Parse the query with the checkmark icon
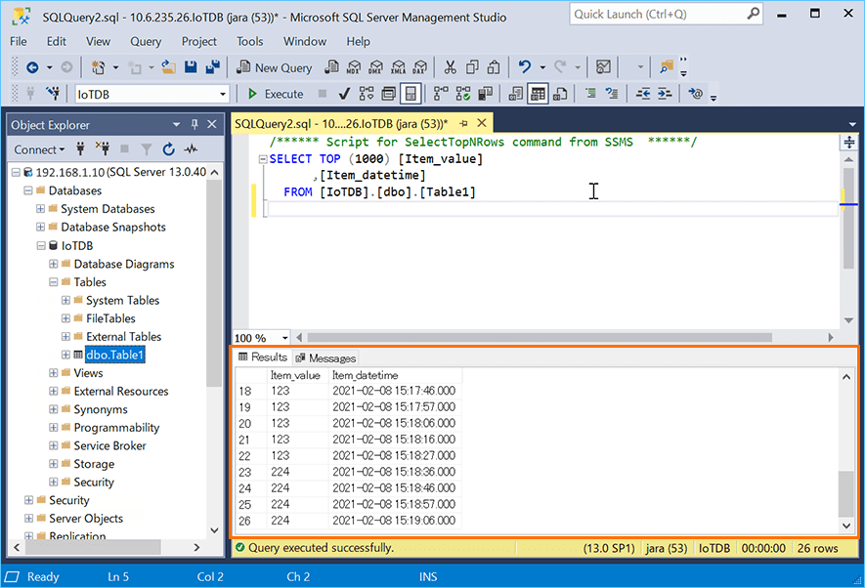The width and height of the screenshot is (865, 588). pos(344,94)
